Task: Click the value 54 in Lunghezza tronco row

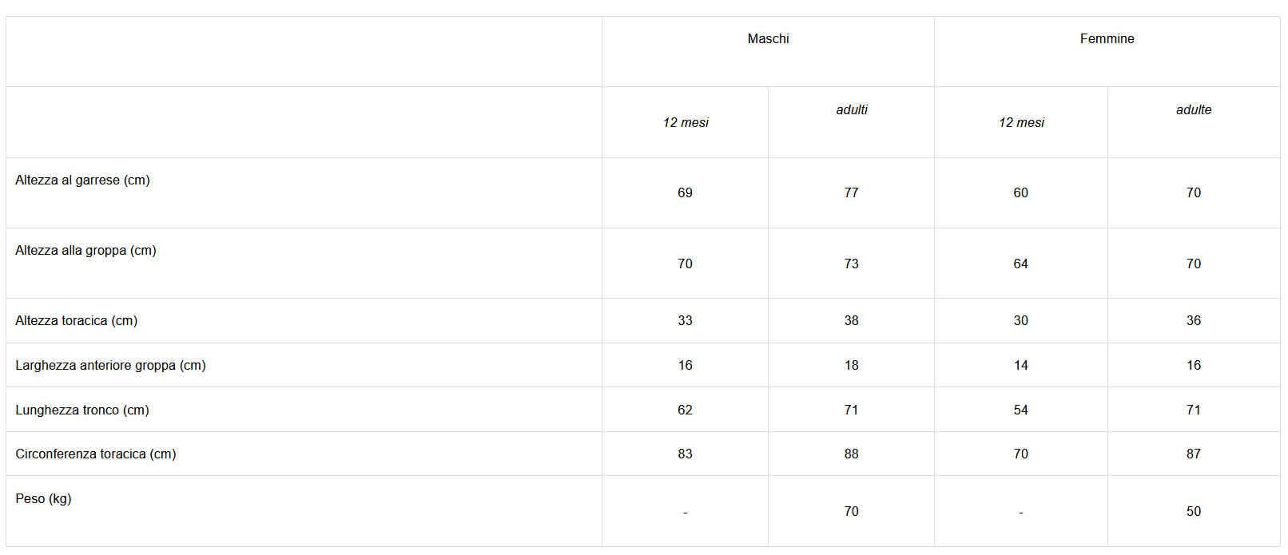Action: click(x=1020, y=410)
